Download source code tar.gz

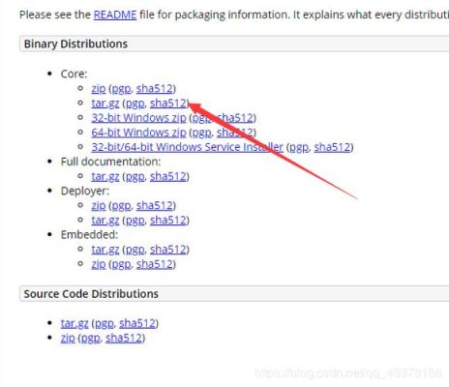click(x=75, y=323)
